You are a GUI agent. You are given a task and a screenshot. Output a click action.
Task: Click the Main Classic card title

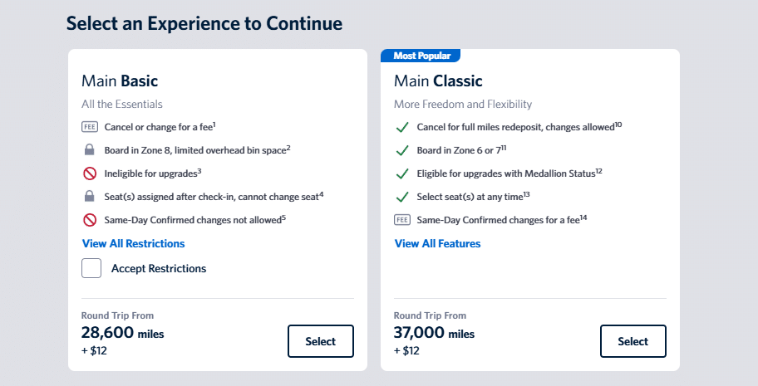coord(437,81)
